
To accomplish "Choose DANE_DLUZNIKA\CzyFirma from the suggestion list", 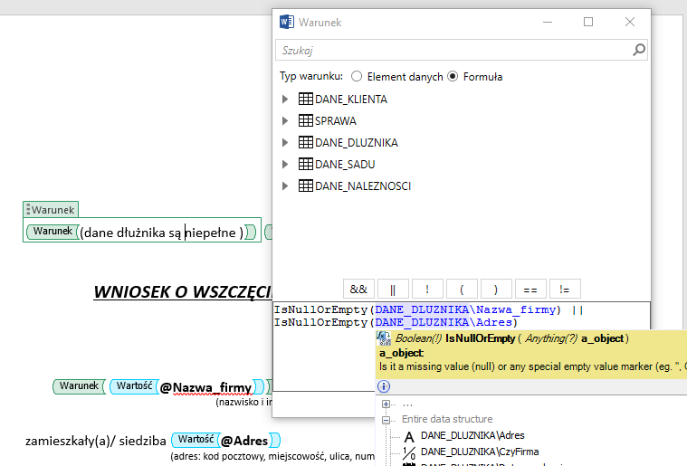I will coord(480,452).
